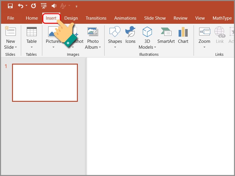Screen dimensions: 235x176
Task: Insert SmartArt graphic
Action: (166, 35)
